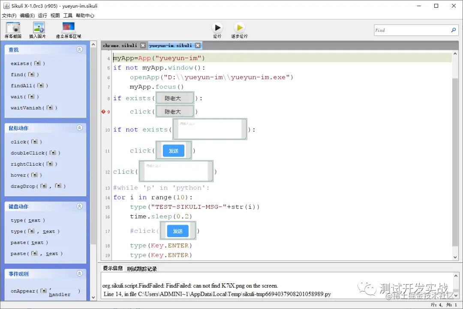The image size is (463, 309).
Task: Click the 发送 button image on line 11
Action: [174, 150]
